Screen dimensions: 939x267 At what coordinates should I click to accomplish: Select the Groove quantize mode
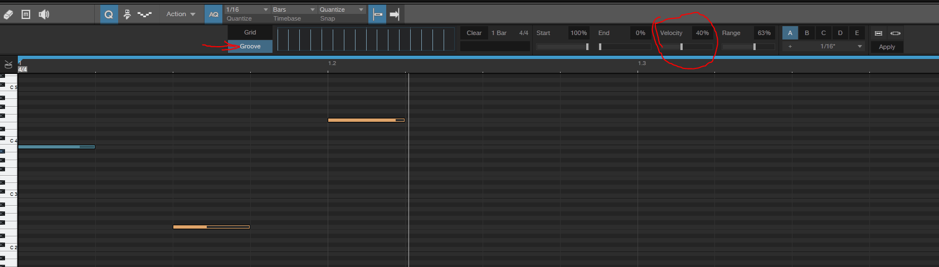coord(250,47)
